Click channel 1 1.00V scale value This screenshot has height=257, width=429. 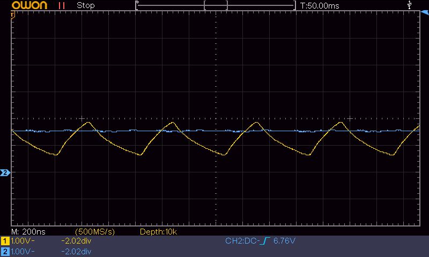tap(23, 241)
